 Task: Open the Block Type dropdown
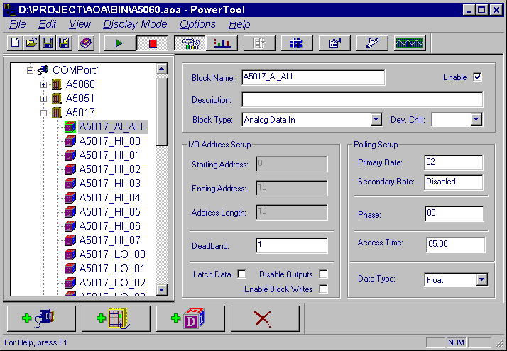[x=376, y=120]
